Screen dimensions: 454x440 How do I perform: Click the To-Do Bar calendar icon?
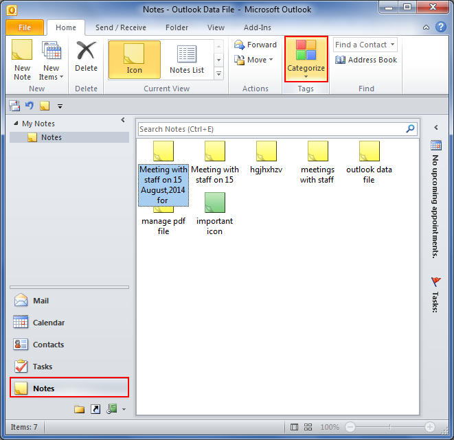[x=436, y=146]
